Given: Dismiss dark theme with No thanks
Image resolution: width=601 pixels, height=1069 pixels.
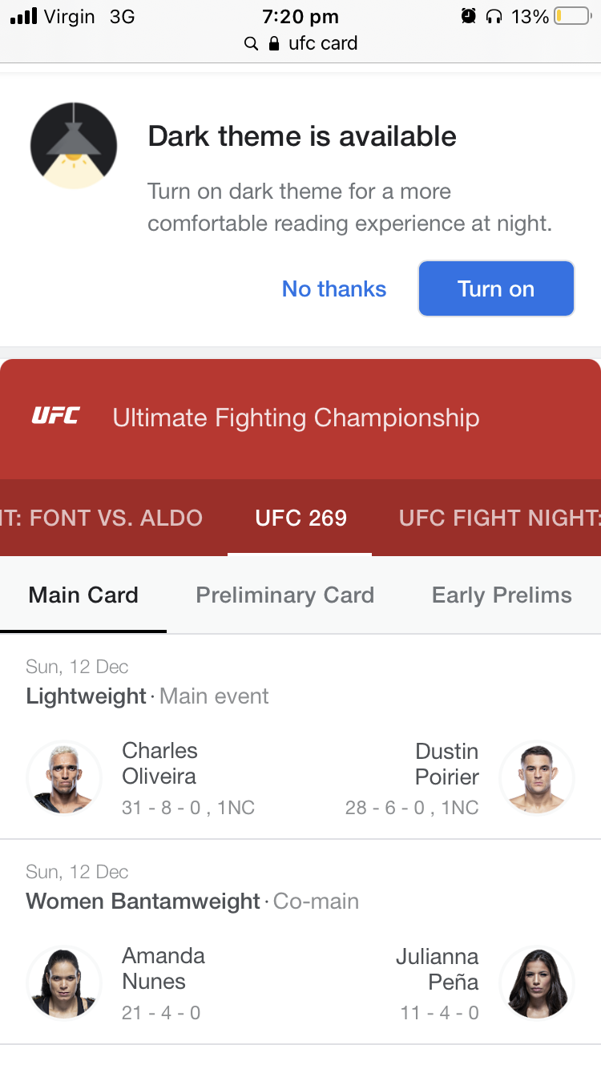Looking at the screenshot, I should click(334, 288).
